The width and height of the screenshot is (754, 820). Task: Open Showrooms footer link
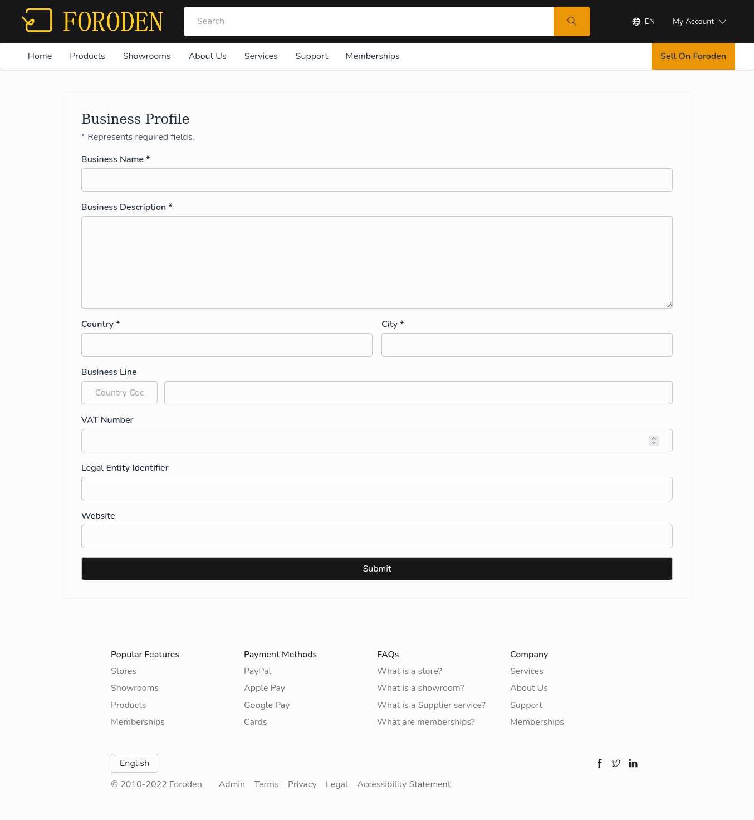[135, 688]
